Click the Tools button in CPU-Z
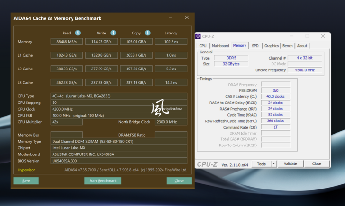 [261, 164]
